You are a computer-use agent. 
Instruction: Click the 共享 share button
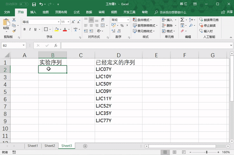click(227, 12)
